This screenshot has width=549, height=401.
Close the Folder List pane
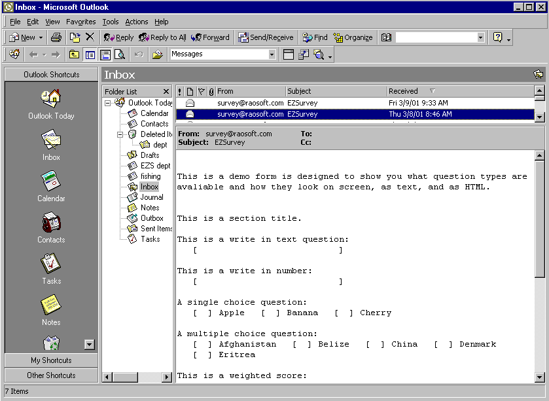click(166, 92)
